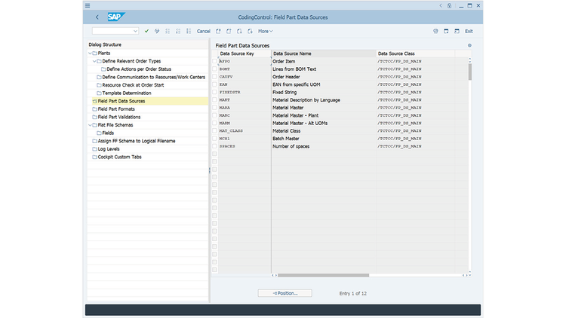Click the table horizontal scrollbar thumb

click(x=324, y=275)
